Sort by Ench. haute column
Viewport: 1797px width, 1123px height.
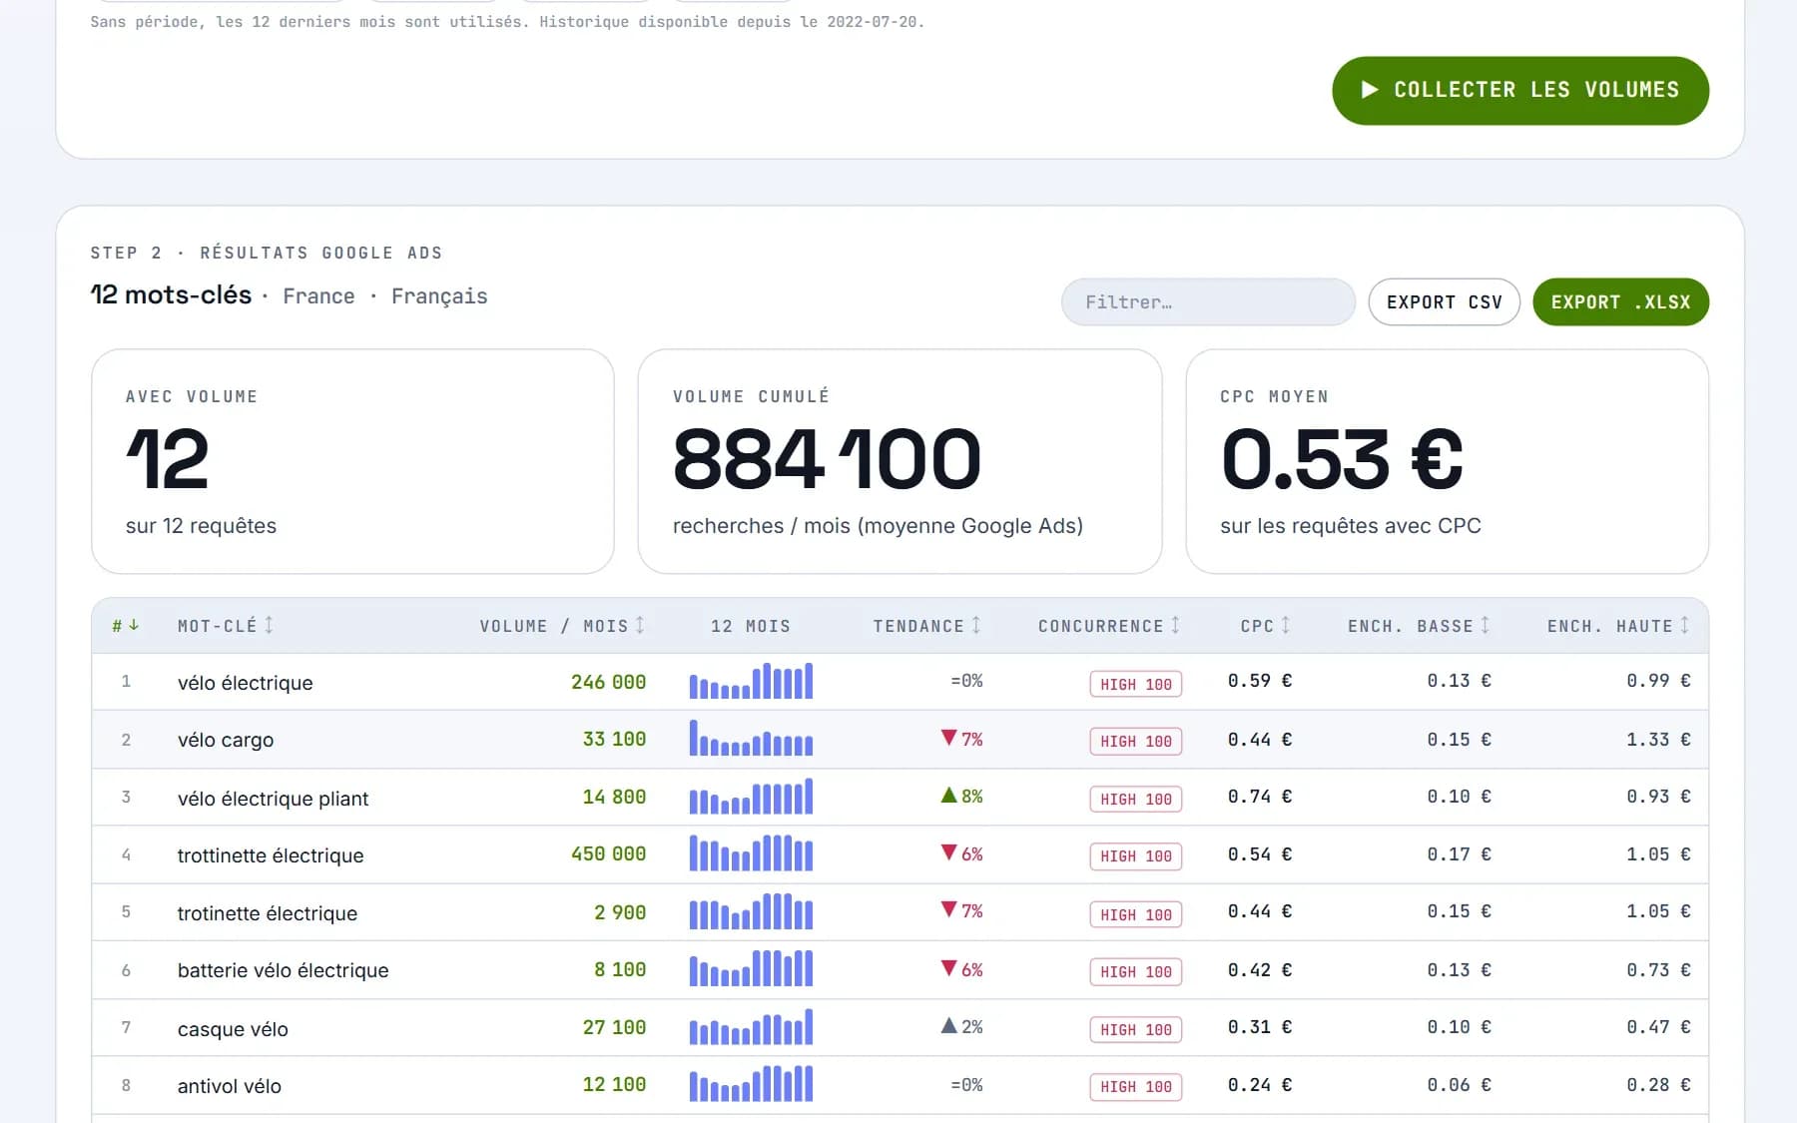pyautogui.click(x=1618, y=626)
